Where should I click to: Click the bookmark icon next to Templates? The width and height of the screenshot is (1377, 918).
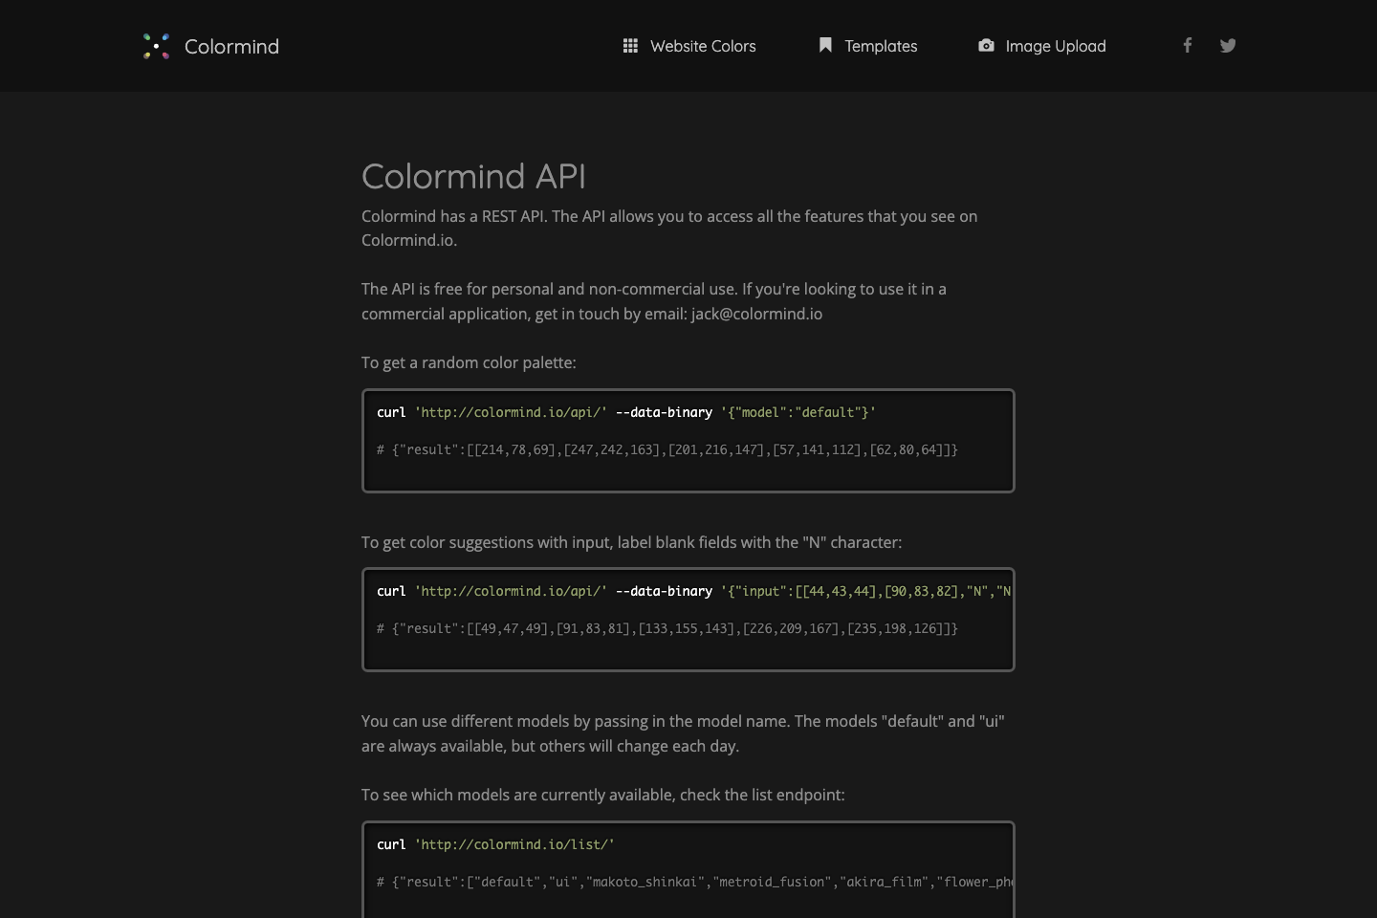pyautogui.click(x=824, y=45)
